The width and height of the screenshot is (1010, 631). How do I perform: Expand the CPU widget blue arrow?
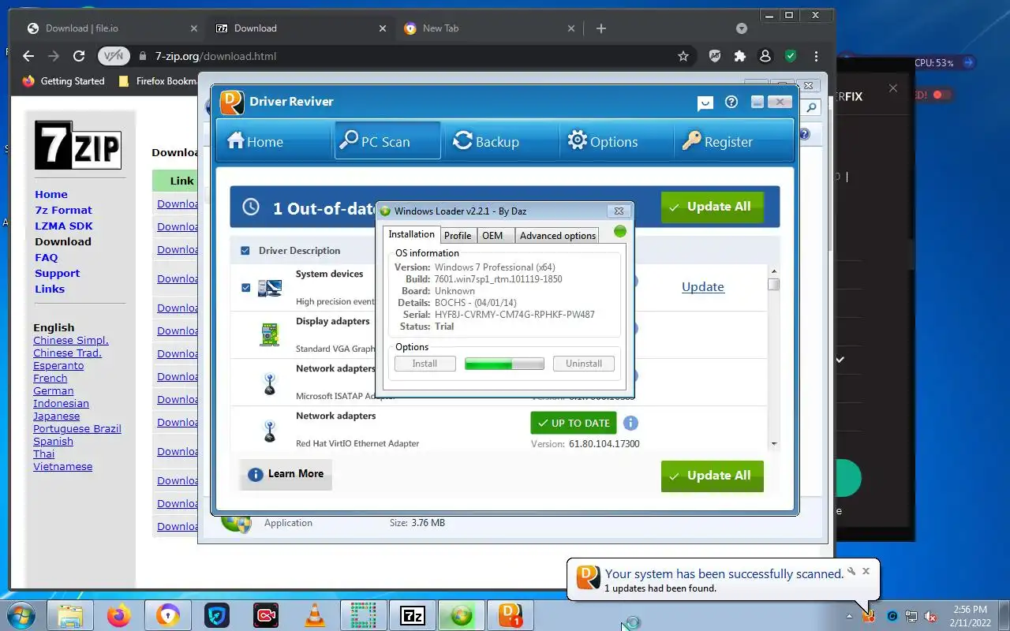(x=969, y=62)
